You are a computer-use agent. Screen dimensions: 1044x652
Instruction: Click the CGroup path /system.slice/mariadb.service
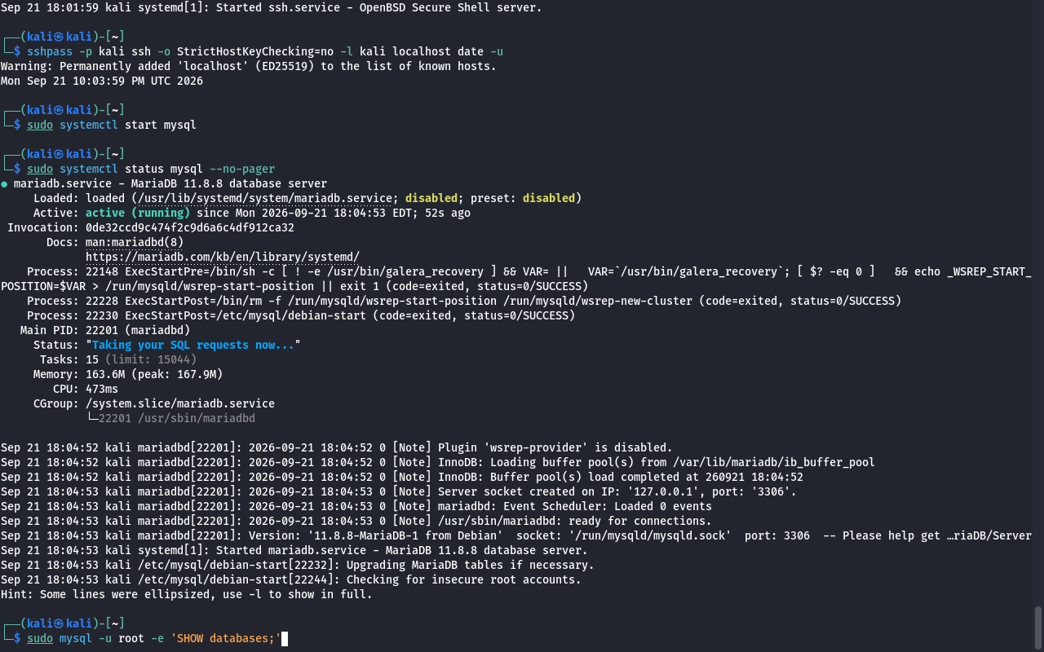click(x=180, y=403)
